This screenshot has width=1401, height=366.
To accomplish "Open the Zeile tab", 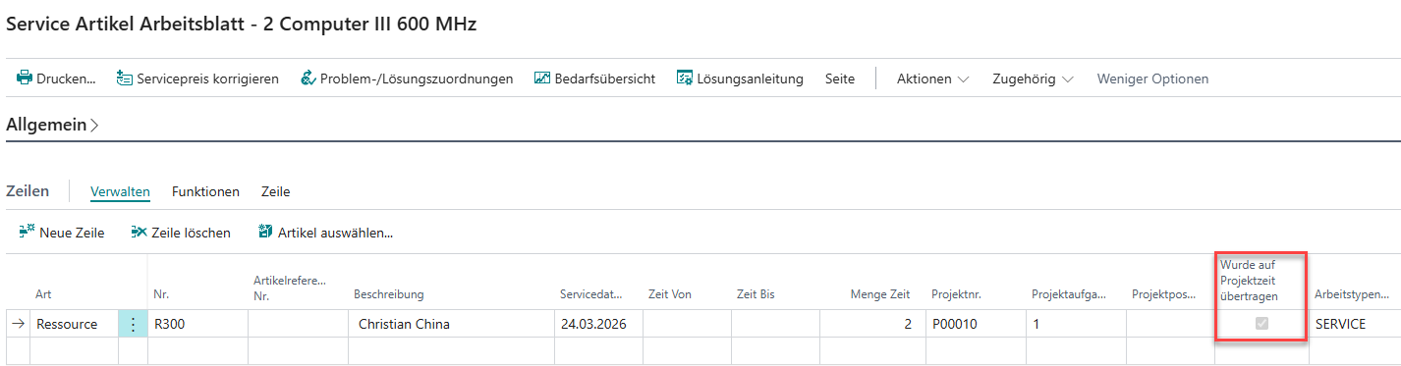I will 275,191.
